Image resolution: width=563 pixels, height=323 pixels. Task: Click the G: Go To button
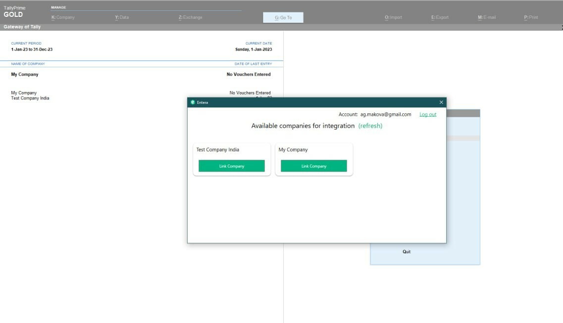(x=283, y=18)
